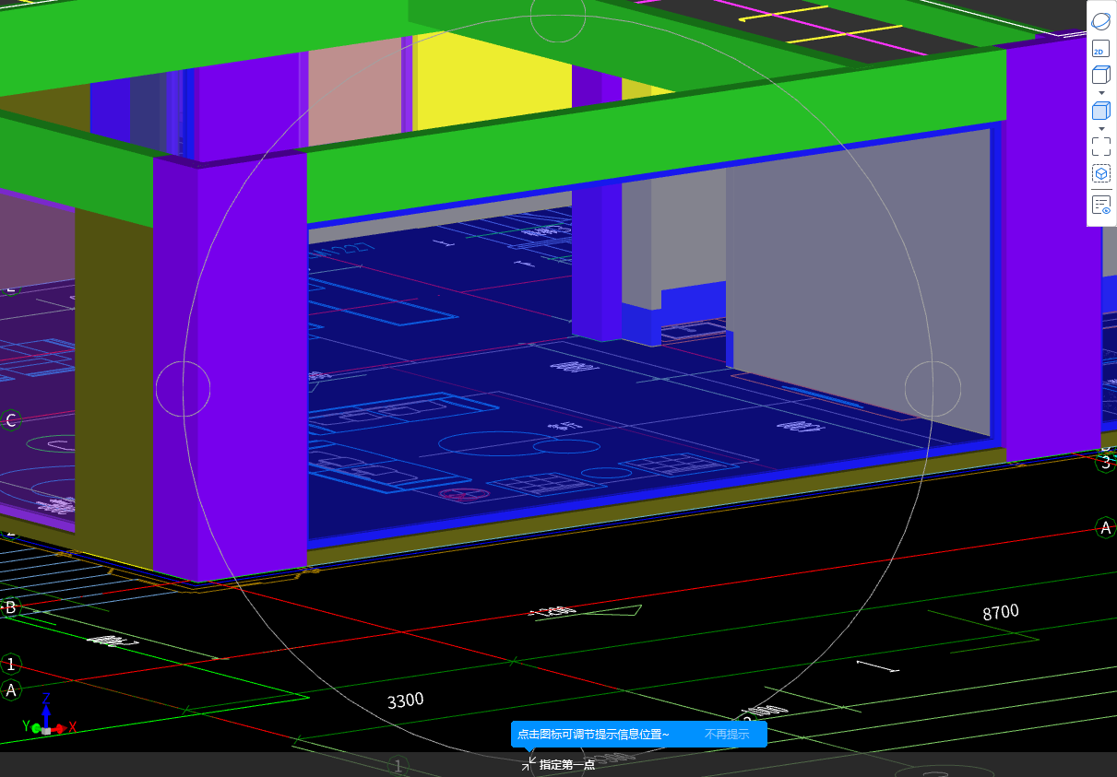
Task: Click the blue tooltip message "点击图标可调节提示信息位置~"
Action: point(593,735)
